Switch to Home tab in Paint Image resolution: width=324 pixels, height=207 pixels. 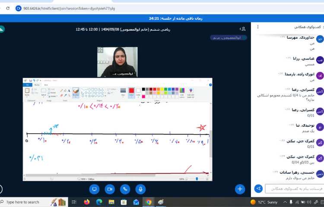click(37, 85)
